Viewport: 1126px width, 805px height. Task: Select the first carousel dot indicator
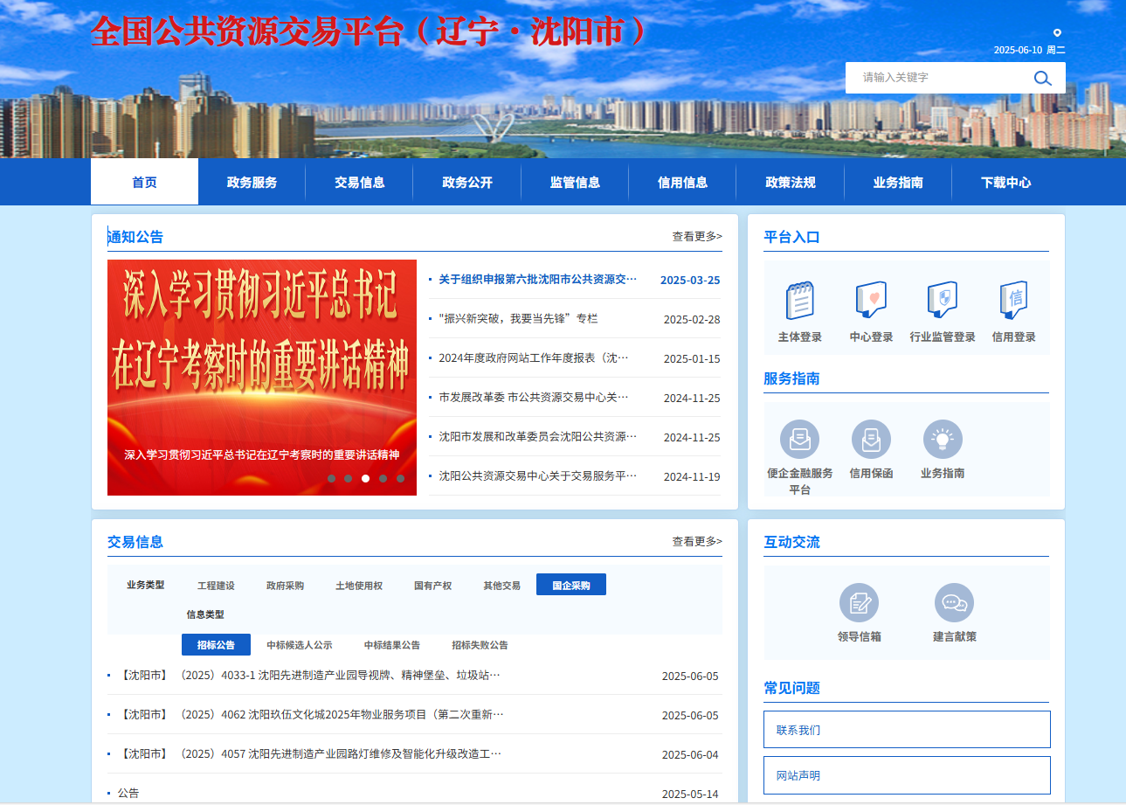click(x=331, y=478)
